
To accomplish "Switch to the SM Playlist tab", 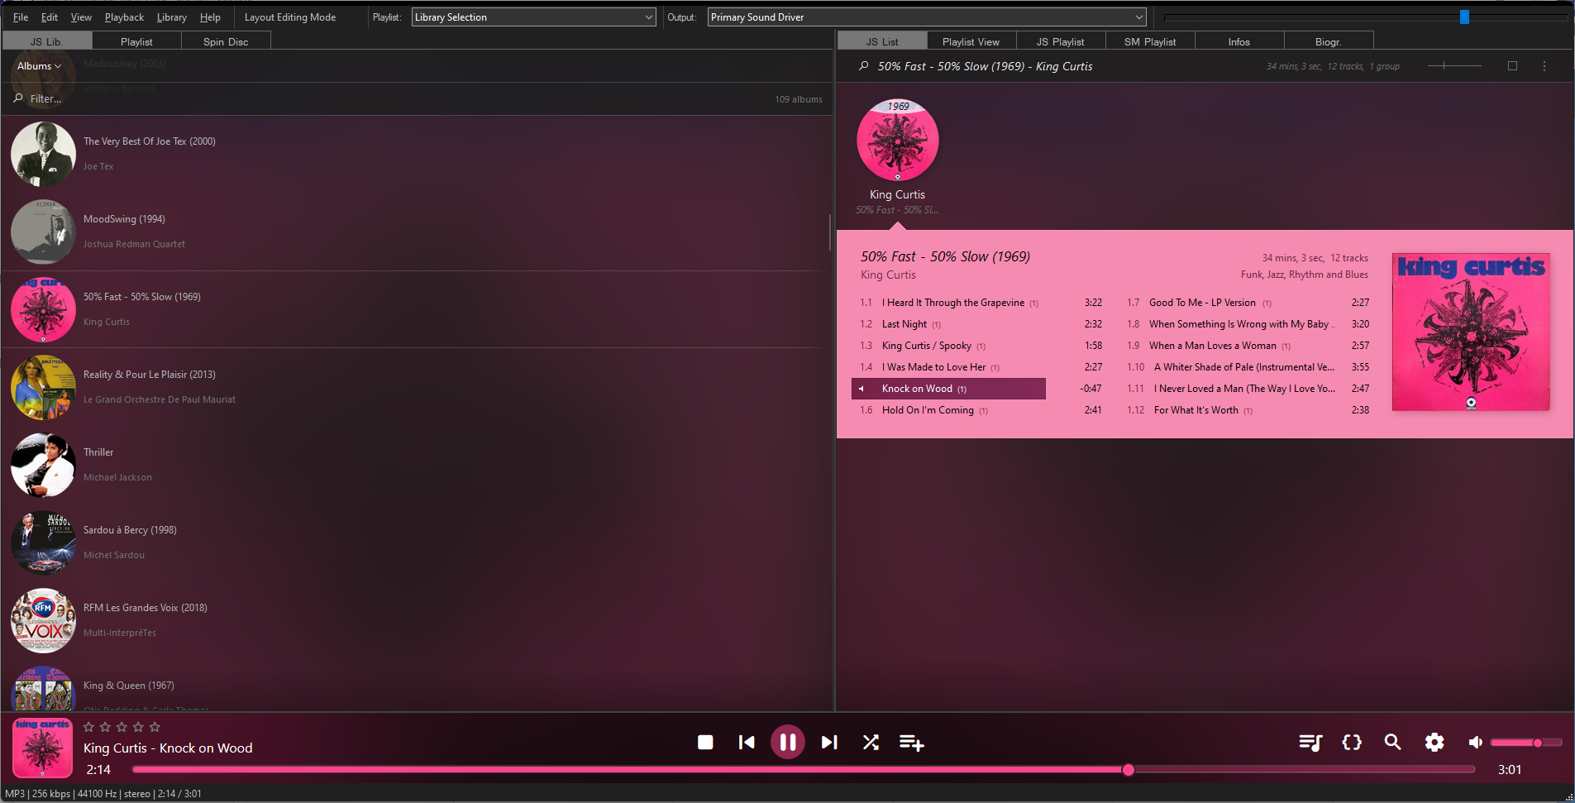I will [x=1150, y=41].
